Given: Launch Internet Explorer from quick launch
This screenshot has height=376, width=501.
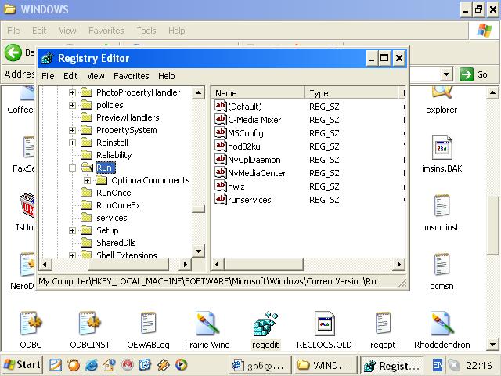Looking at the screenshot, I should pos(92,365).
